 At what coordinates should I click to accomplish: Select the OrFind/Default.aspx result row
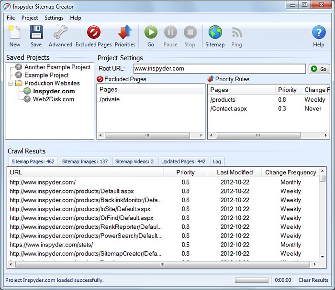163,218
